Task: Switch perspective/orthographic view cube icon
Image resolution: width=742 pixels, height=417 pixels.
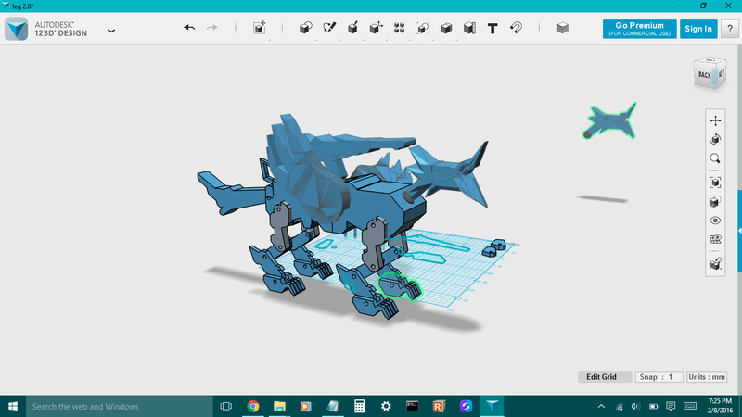Action: 715,202
